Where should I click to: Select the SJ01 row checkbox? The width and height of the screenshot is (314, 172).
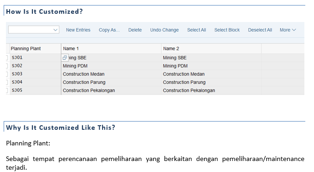(7, 58)
